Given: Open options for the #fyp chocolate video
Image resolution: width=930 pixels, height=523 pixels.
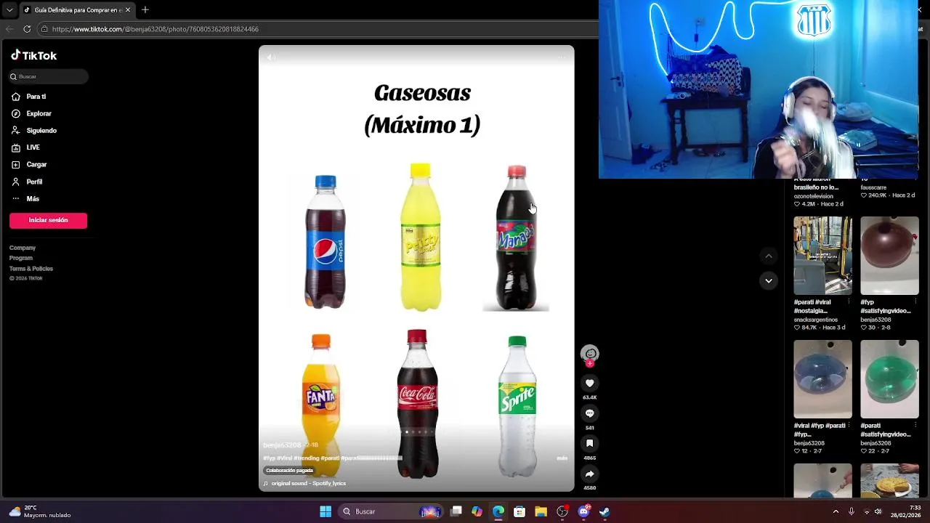Looking at the screenshot, I should click(x=915, y=302).
